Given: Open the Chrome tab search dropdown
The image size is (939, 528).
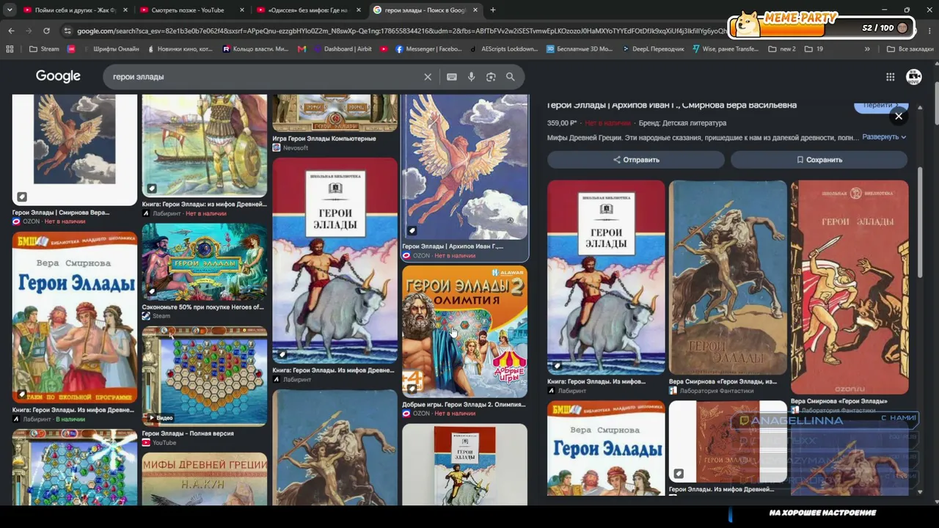Looking at the screenshot, I should [x=10, y=10].
